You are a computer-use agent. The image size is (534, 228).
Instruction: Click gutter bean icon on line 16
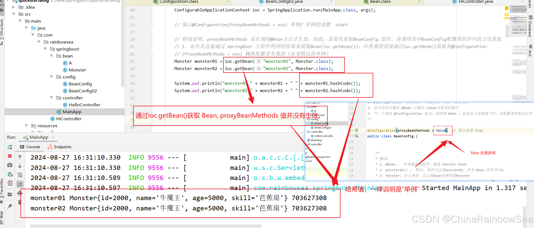(x=356, y=130)
